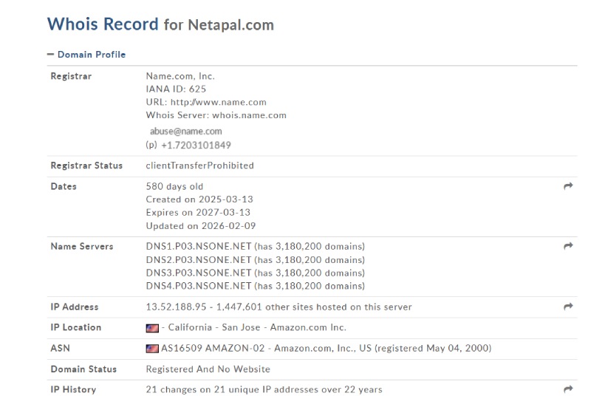The width and height of the screenshot is (591, 396).
Task: Click the DNS2.P03.NSONE.NET name server
Action: [x=199, y=260]
